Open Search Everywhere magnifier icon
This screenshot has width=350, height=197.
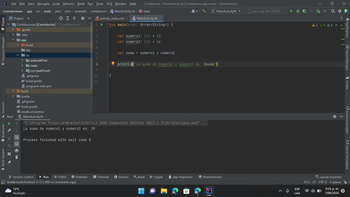tap(333, 11)
